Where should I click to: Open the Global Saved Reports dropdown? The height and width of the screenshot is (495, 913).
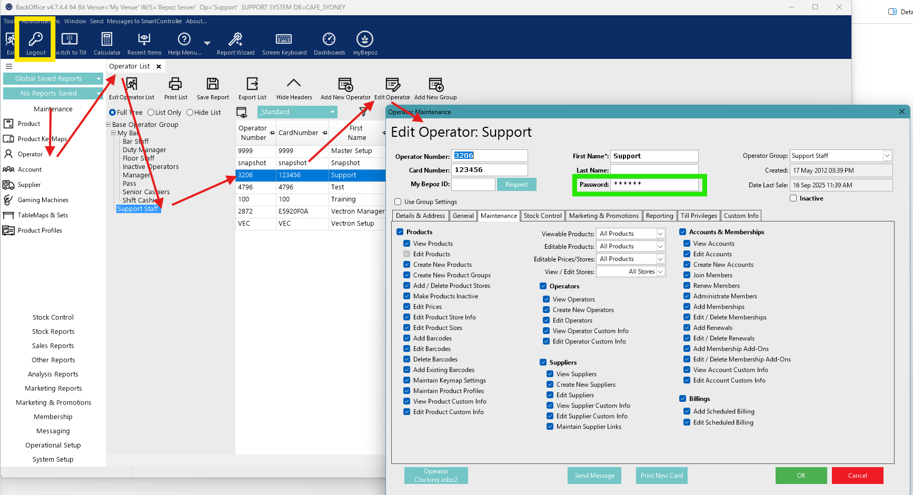pos(98,79)
